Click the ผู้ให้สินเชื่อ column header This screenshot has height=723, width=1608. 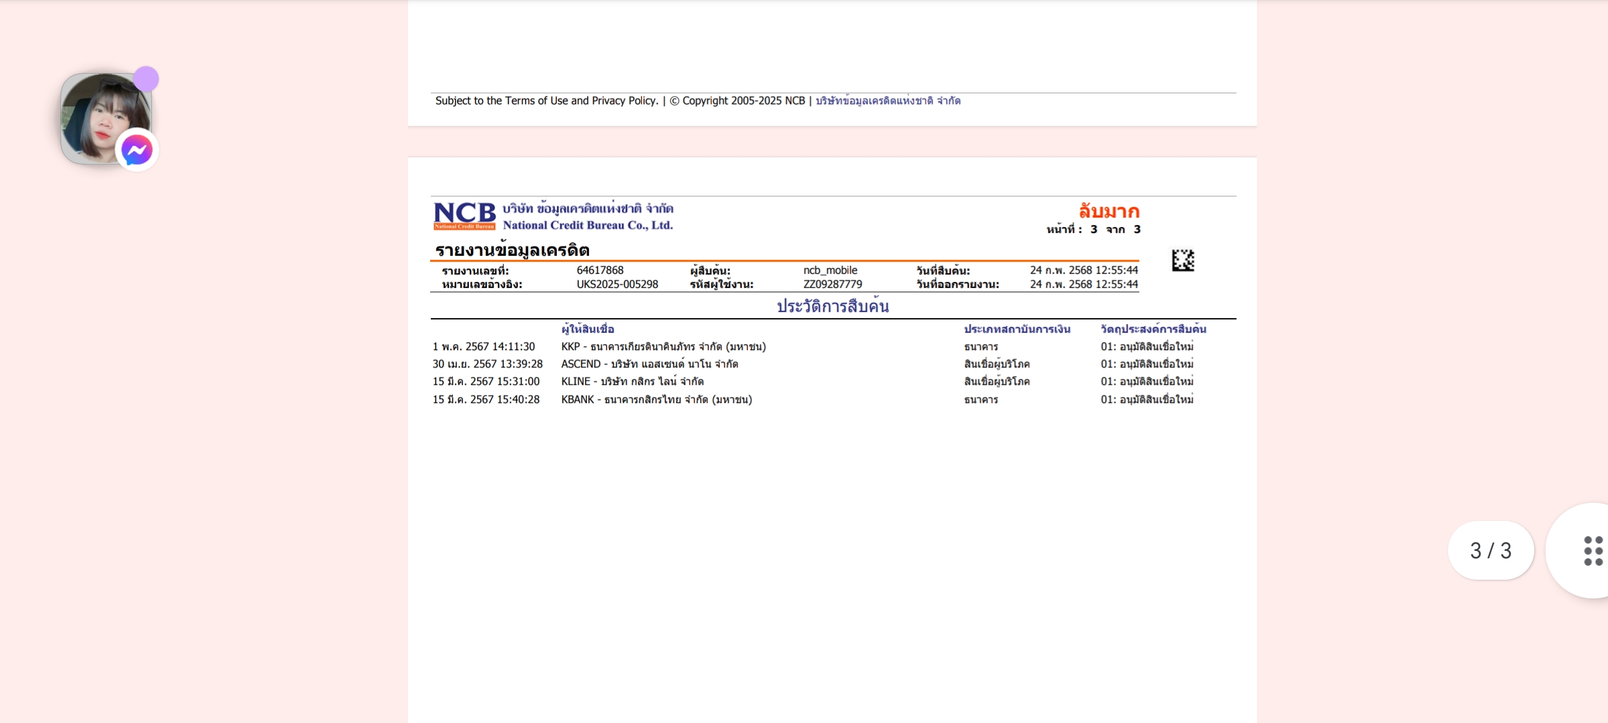click(588, 329)
